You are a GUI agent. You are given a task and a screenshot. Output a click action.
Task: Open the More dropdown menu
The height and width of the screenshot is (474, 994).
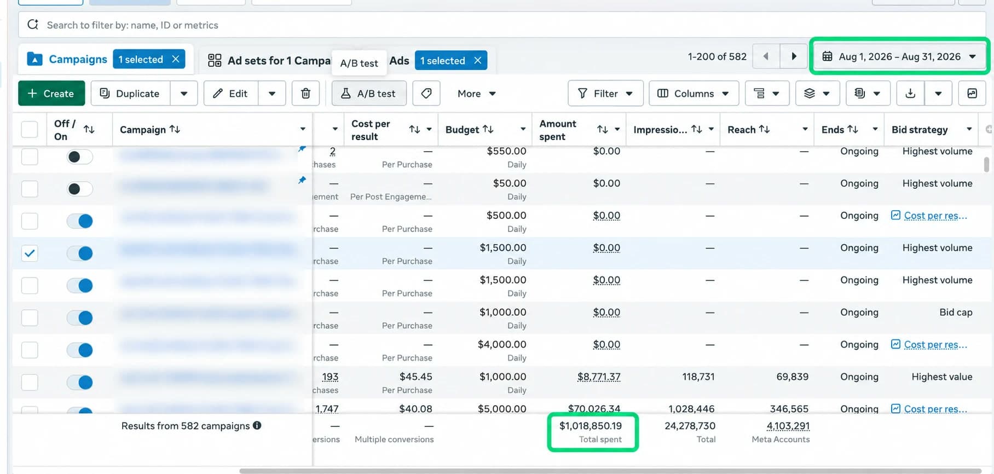[476, 94]
